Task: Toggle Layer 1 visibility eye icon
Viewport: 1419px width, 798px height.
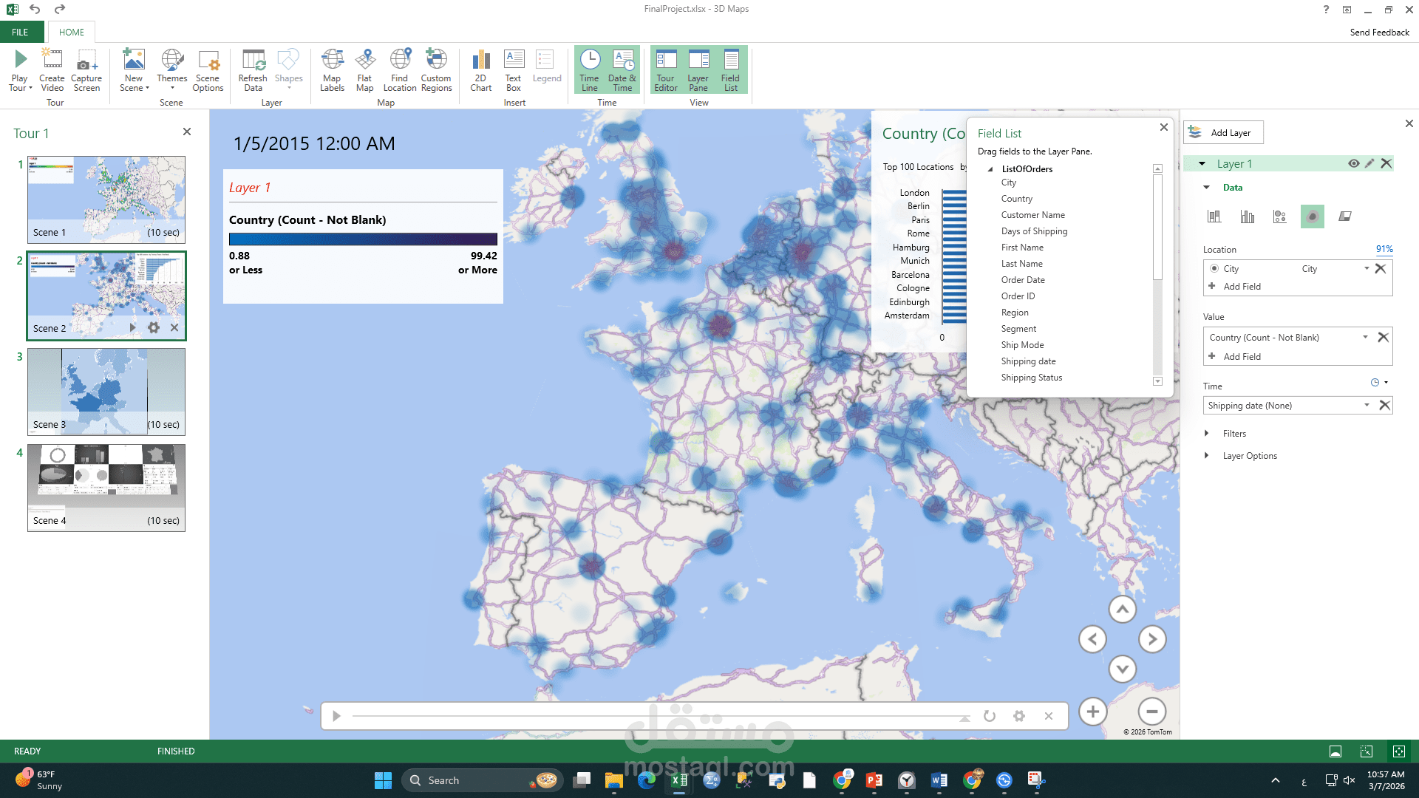Action: [x=1353, y=164]
